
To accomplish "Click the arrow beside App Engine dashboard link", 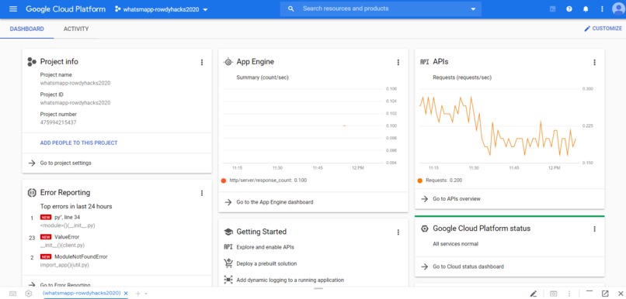I will (x=228, y=202).
